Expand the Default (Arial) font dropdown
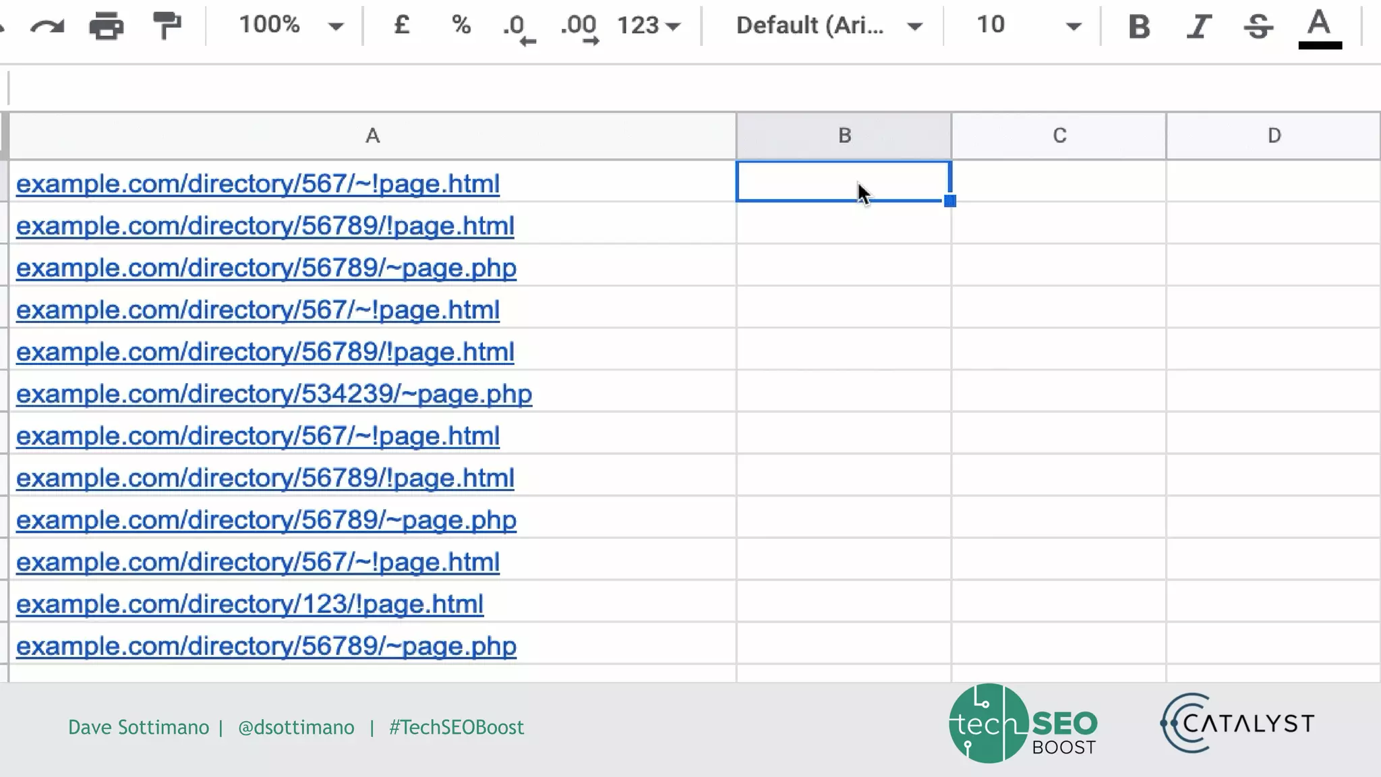1381x777 pixels. tap(829, 26)
